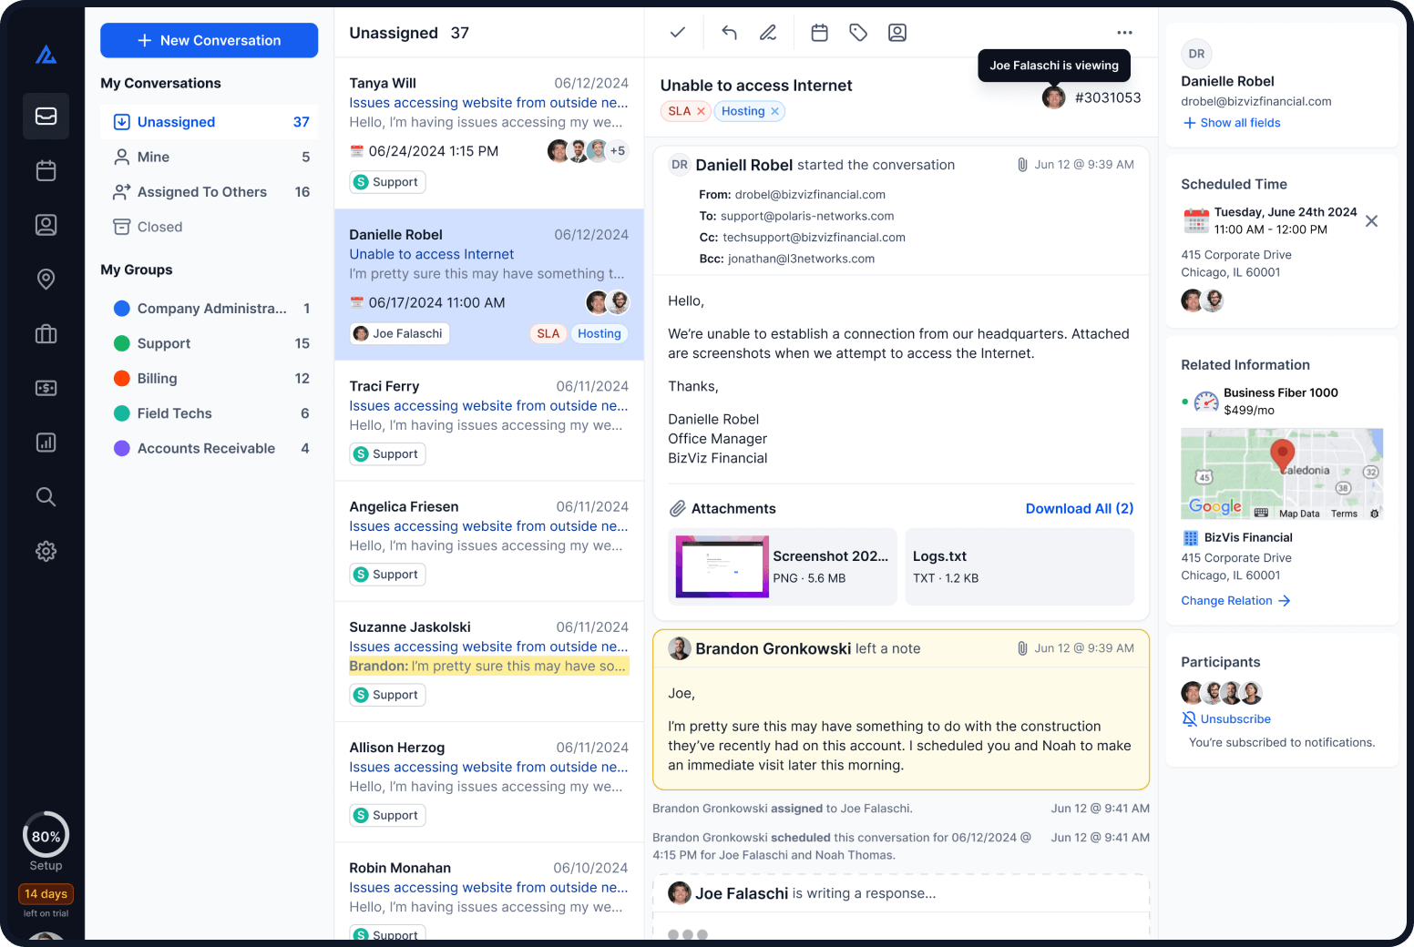The image size is (1414, 947).
Task: Open the inbox icon in left sidebar
Action: coord(46,117)
